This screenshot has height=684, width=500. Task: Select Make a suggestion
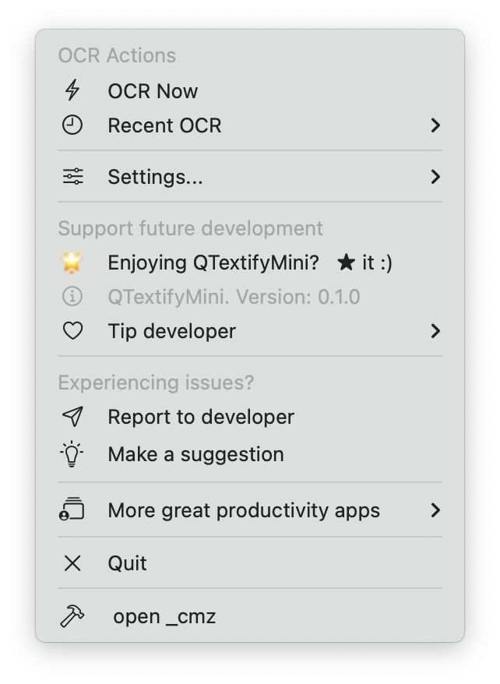(195, 454)
